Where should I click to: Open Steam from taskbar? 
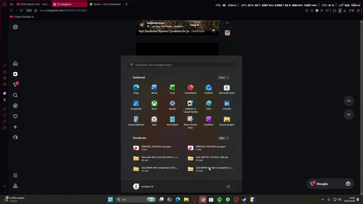point(244,199)
